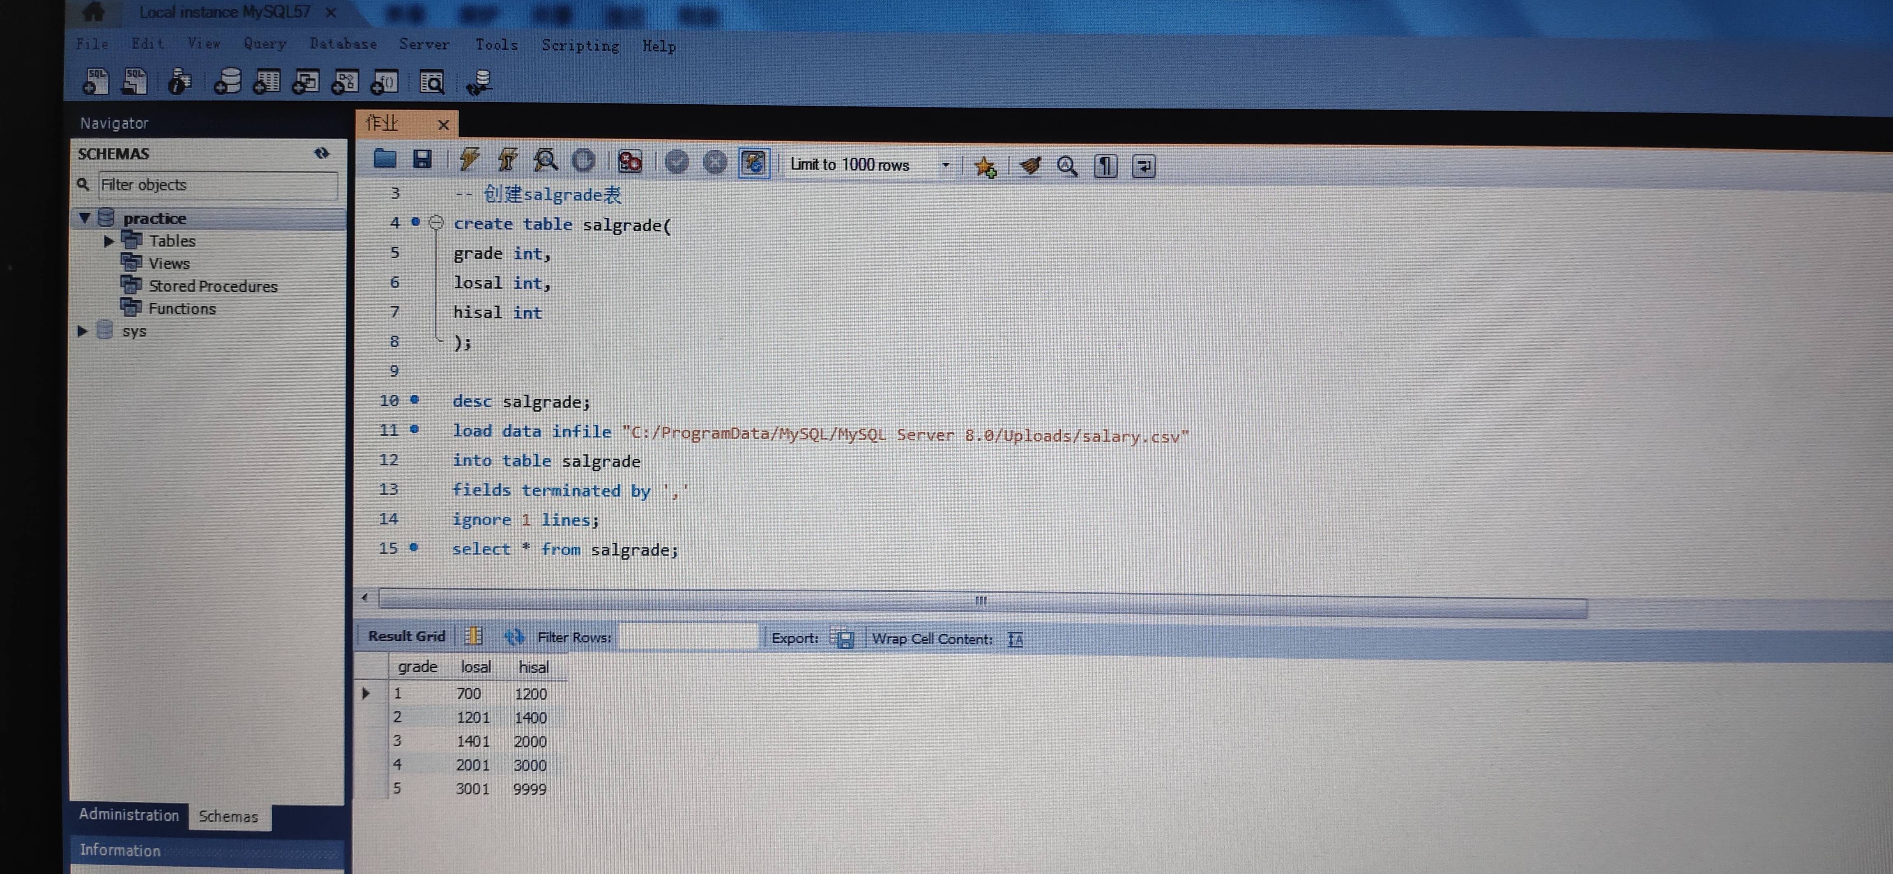Click the Save script floppy disk icon

pos(423,159)
